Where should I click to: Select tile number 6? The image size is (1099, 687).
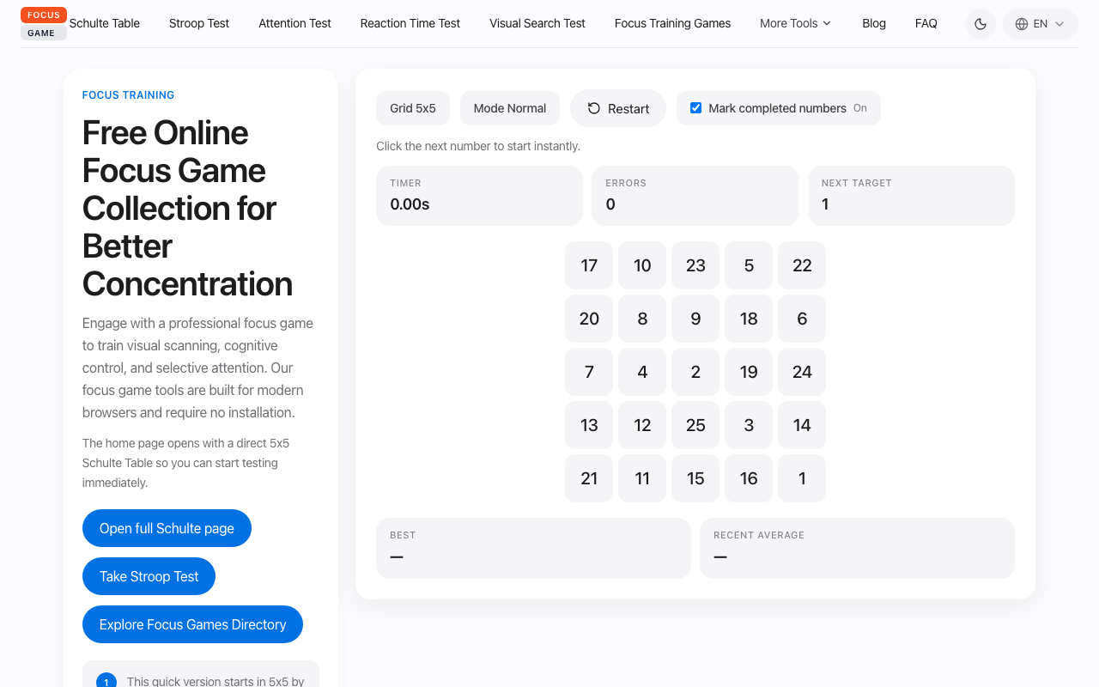[x=802, y=319]
